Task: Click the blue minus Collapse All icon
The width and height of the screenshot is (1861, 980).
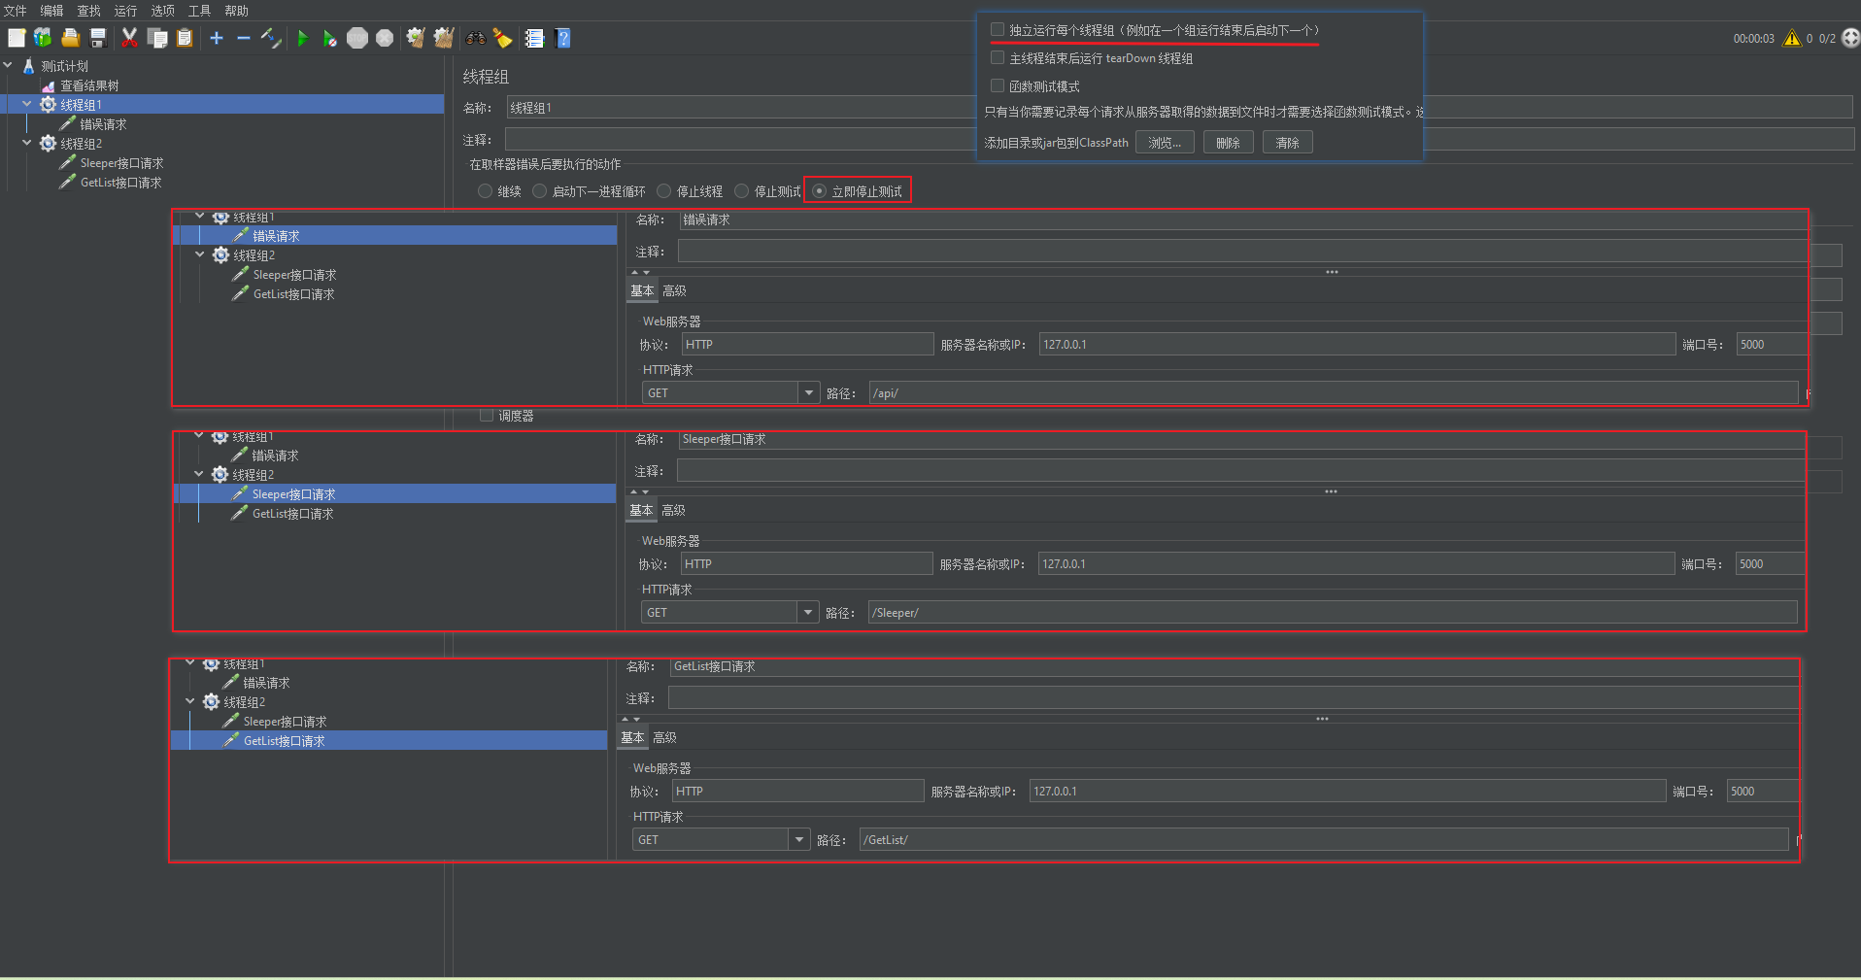Action: (x=244, y=38)
